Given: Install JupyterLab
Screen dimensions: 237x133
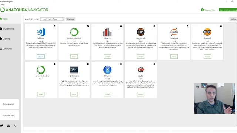Looking at the screenshot, I should (x=141, y=57).
